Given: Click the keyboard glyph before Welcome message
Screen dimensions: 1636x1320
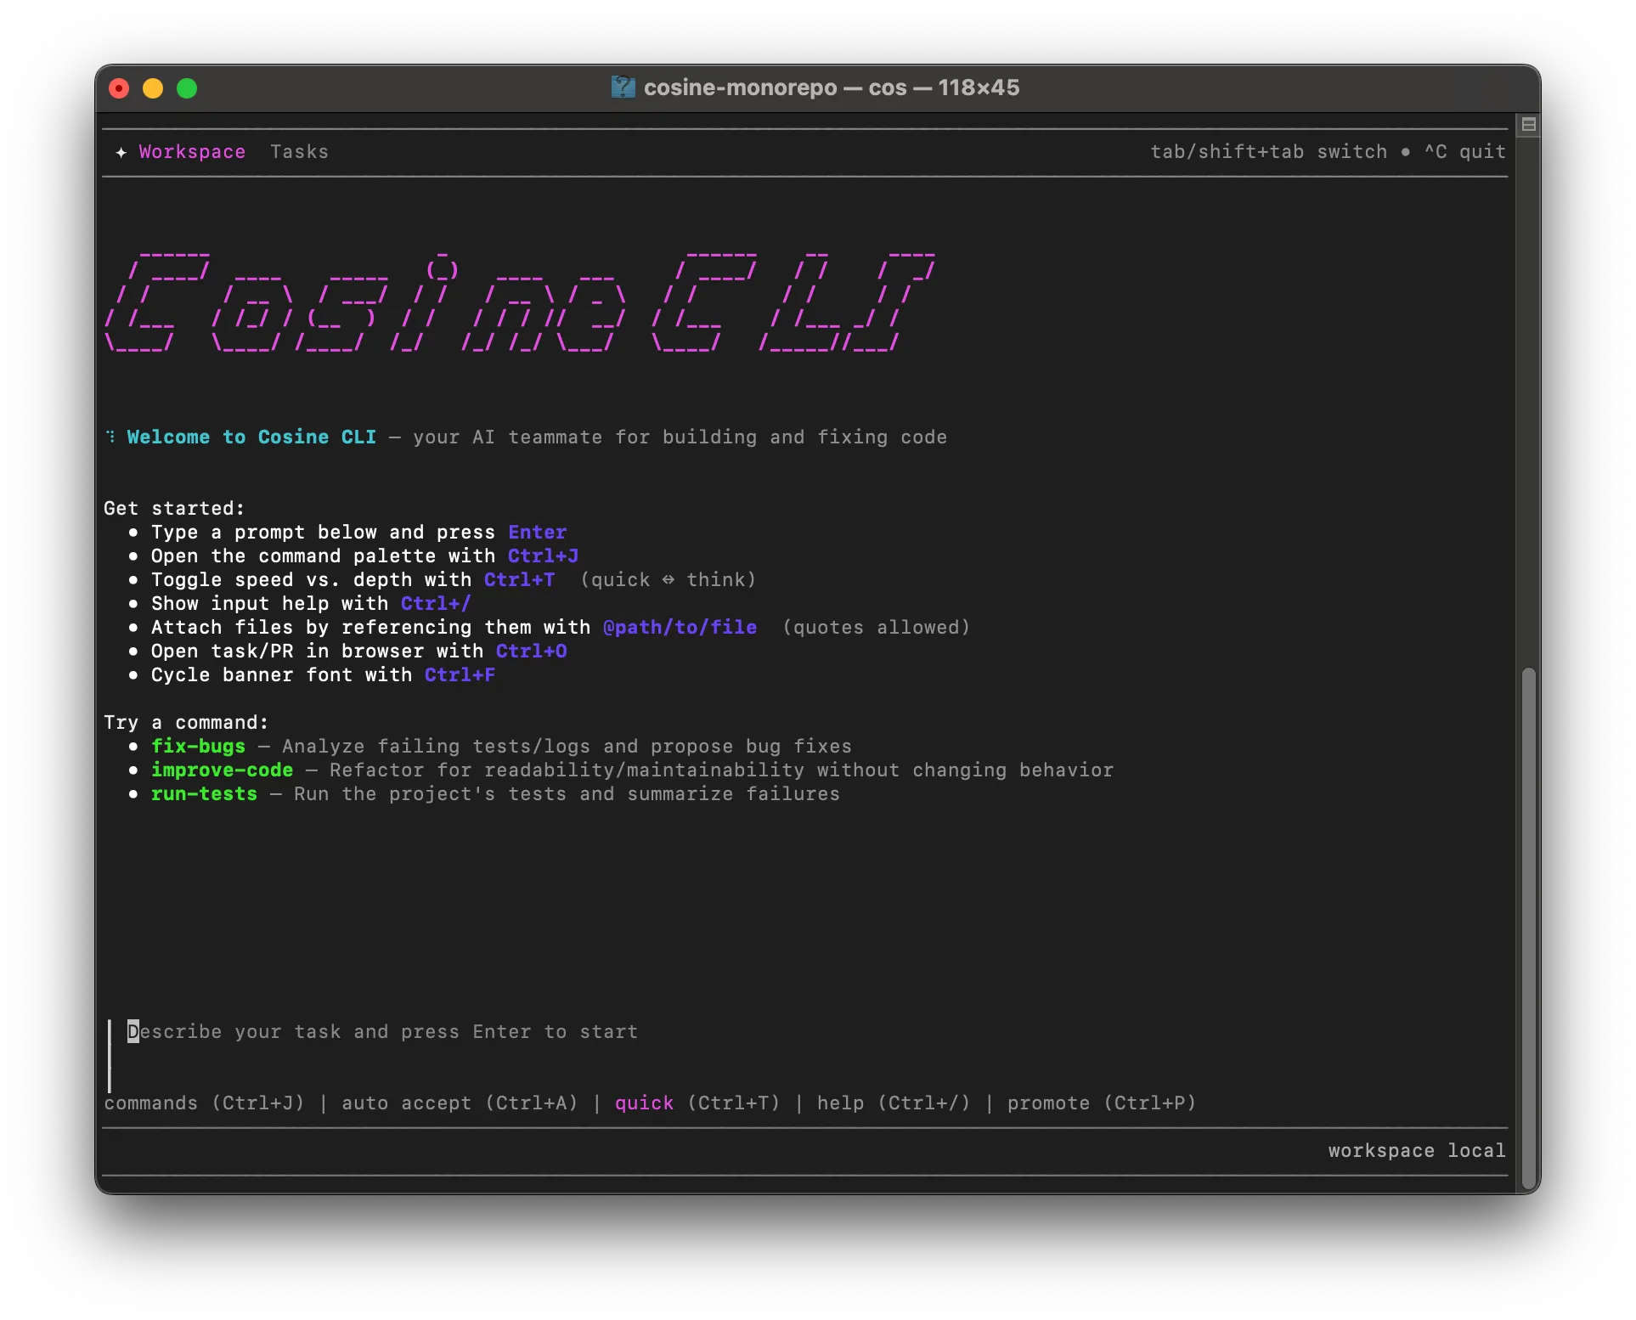Looking at the screenshot, I should coord(110,437).
